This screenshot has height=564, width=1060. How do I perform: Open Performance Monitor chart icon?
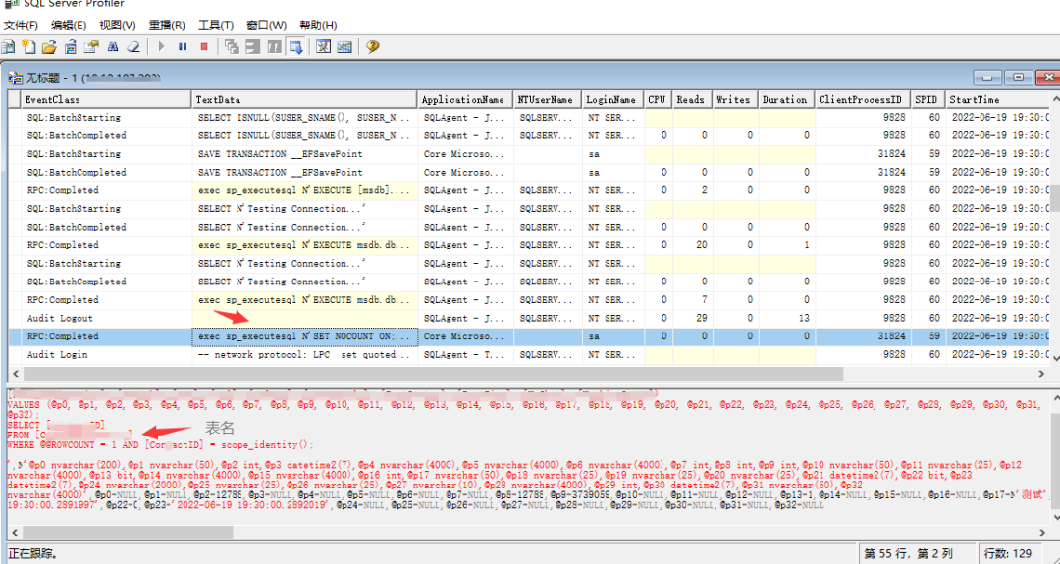[x=344, y=47]
